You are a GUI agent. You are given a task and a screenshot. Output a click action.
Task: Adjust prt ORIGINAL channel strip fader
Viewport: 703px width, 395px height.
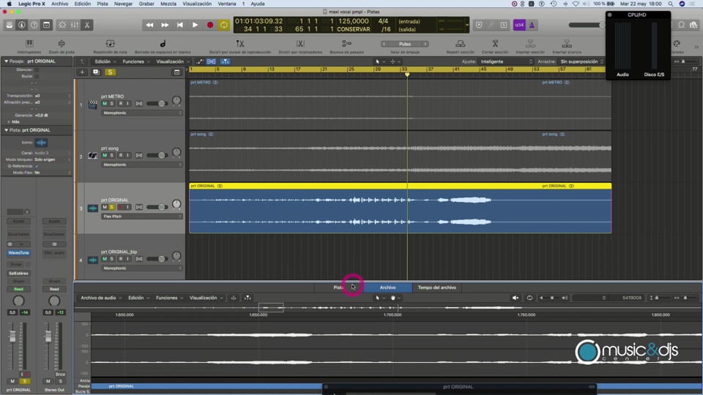click(12, 336)
